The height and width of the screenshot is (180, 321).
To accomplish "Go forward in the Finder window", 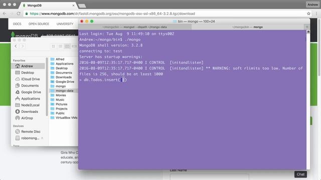I will [x=23, y=46].
